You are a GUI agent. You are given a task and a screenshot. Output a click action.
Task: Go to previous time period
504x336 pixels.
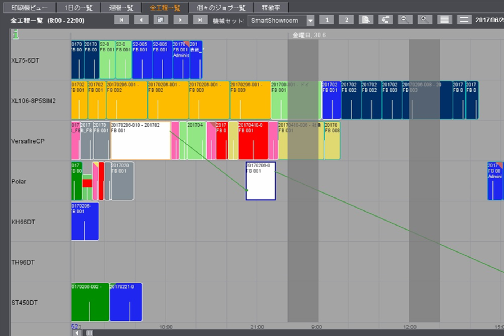point(141,20)
